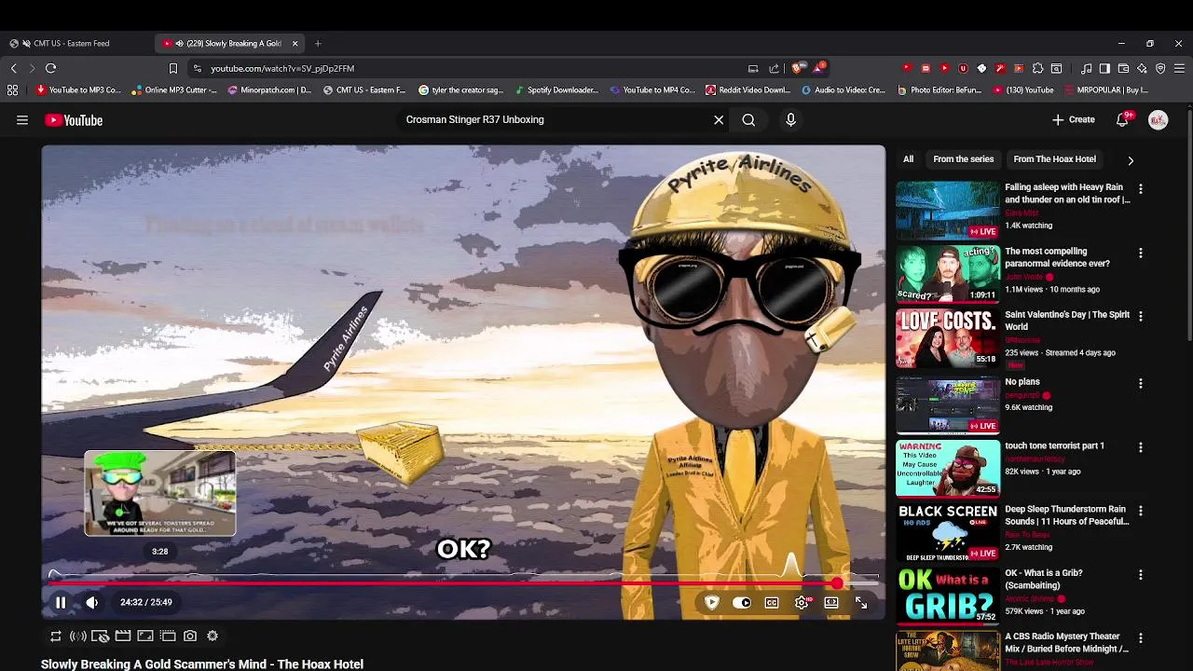
Task: Clear the search text with the X
Action: tap(719, 119)
